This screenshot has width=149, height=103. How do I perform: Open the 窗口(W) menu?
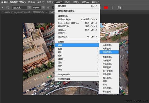click(x=86, y=2)
